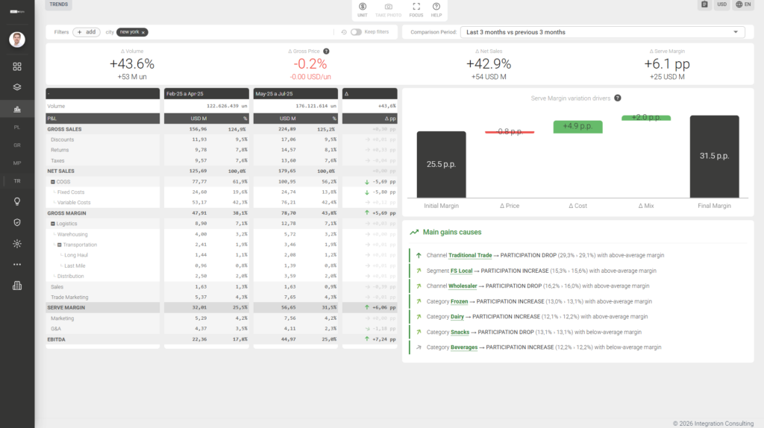Click the GROSS SALES row label
The image size is (764, 428).
click(64, 130)
